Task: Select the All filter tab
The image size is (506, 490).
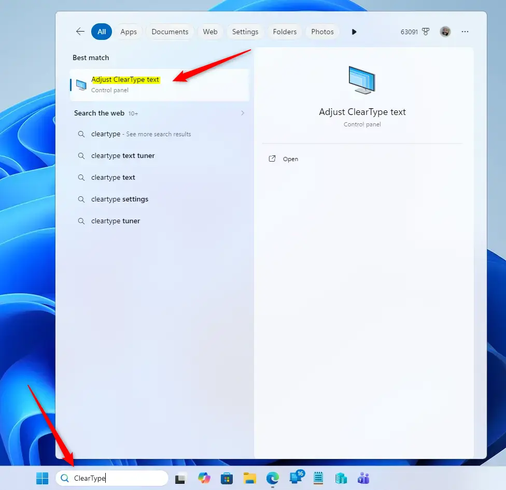Action: 102,32
